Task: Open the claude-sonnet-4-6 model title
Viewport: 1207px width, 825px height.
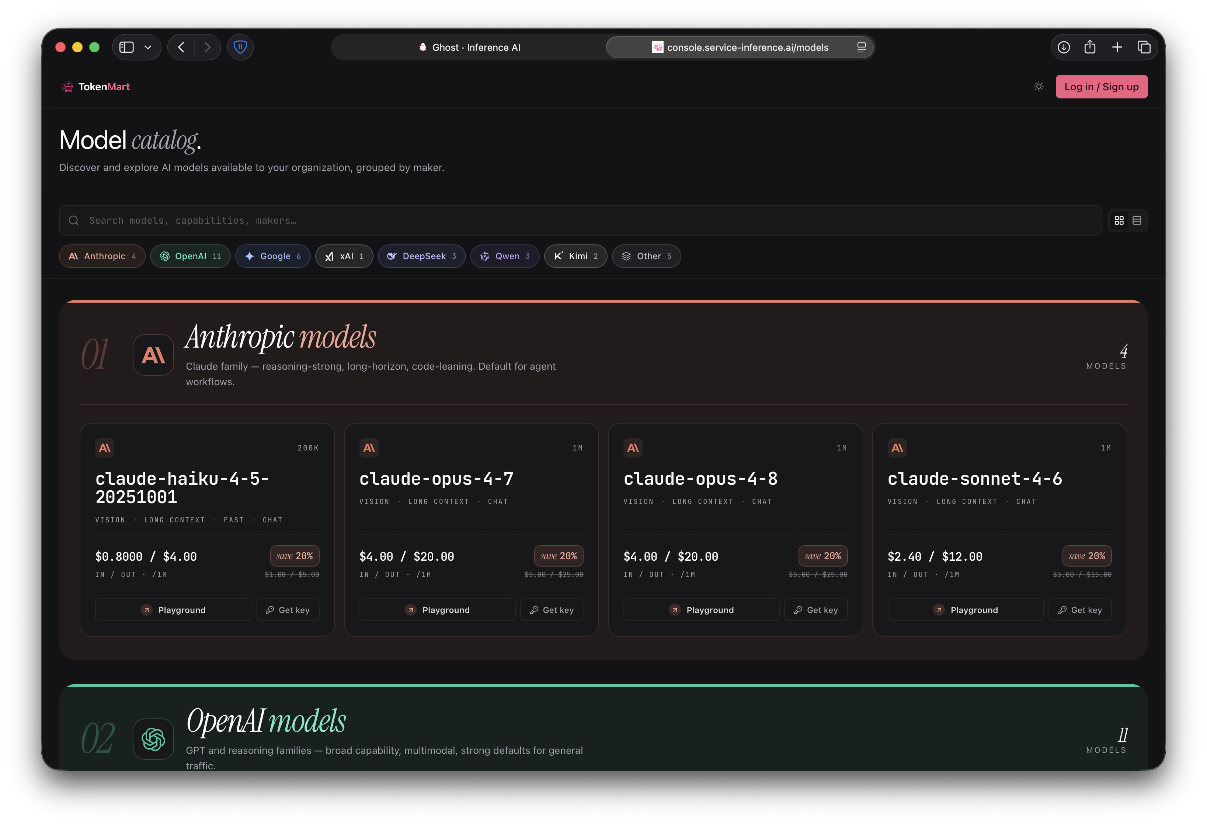Action: 974,478
